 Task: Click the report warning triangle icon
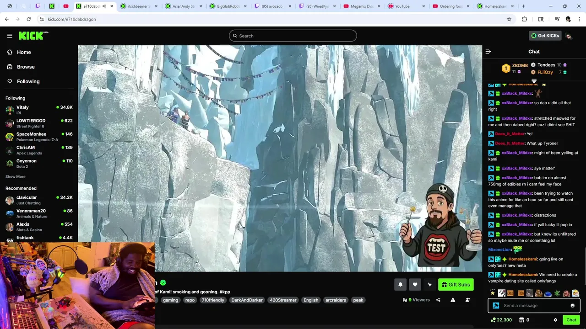tap(453, 300)
